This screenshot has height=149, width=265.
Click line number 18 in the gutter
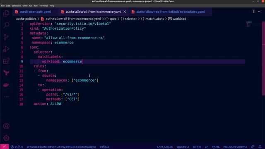click(21, 104)
